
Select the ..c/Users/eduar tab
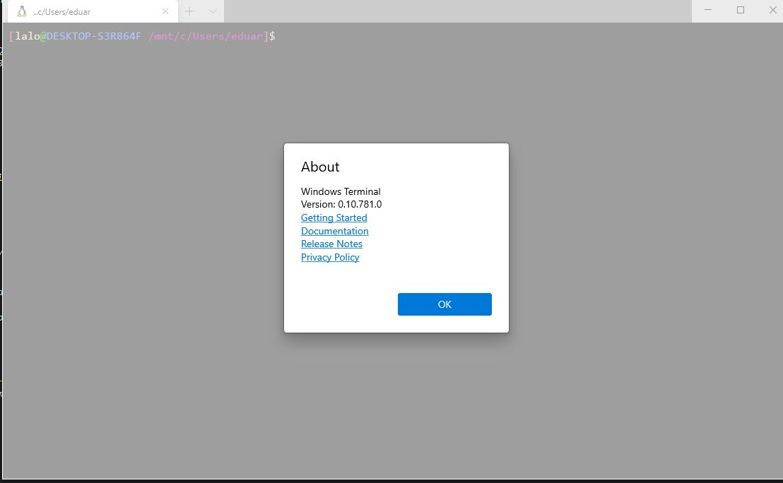pyautogui.click(x=93, y=11)
